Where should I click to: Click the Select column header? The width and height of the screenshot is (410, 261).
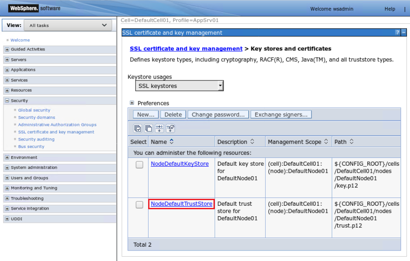(138, 142)
